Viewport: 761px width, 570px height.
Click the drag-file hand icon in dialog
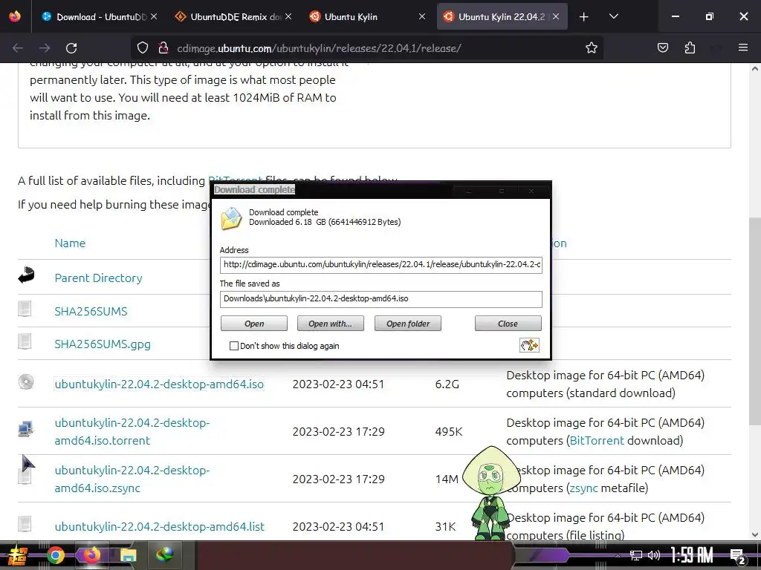click(x=529, y=345)
